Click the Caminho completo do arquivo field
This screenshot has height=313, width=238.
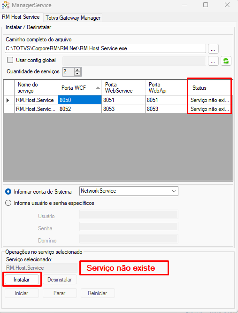coord(105,48)
